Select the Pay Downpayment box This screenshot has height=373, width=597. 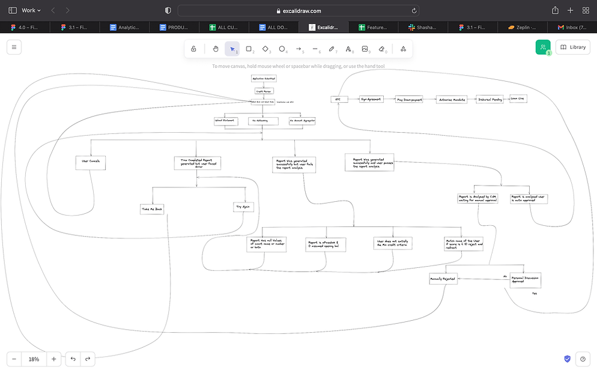[x=409, y=99]
